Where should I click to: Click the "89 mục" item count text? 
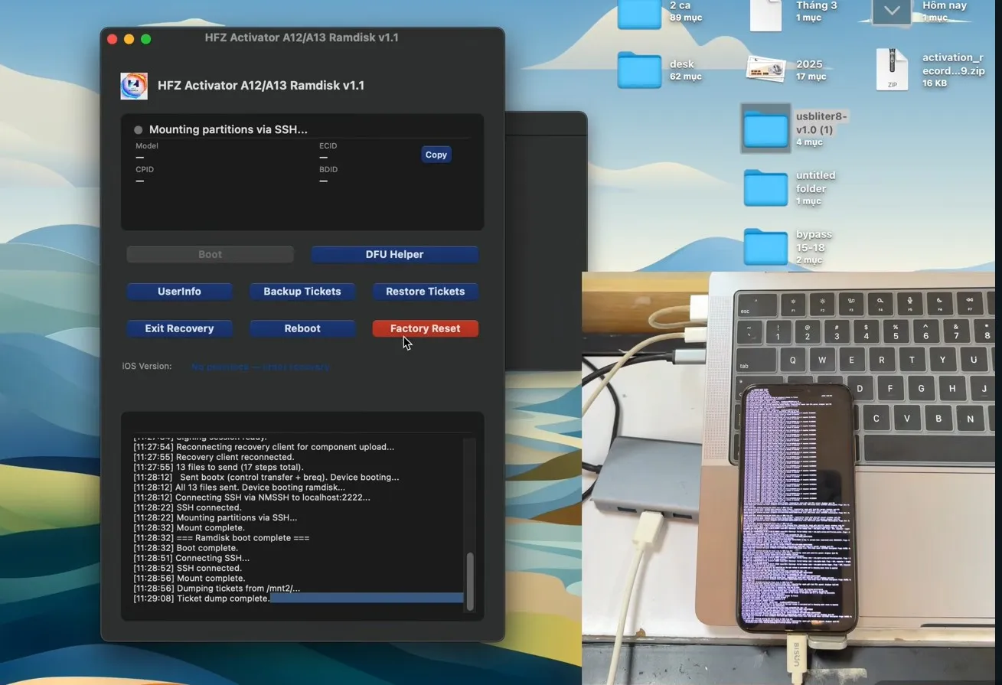click(685, 18)
